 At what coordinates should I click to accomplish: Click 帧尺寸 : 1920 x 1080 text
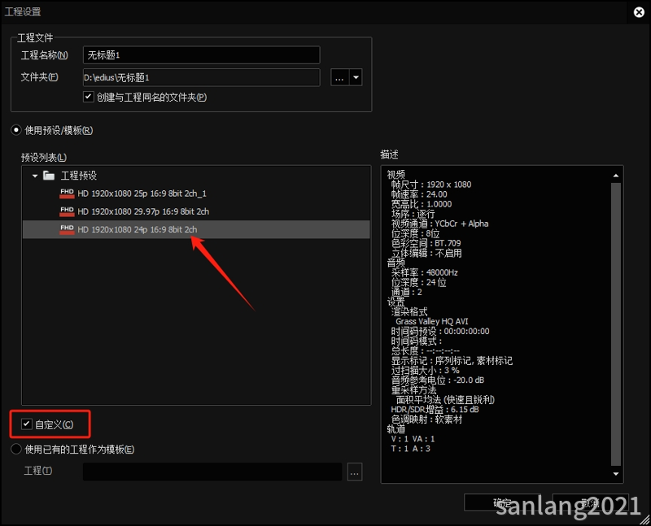(x=431, y=185)
